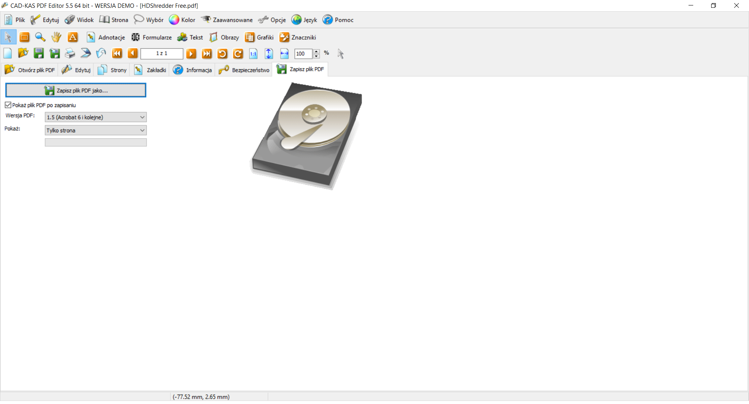Click the 1:1 actual size icon
Image resolution: width=749 pixels, height=404 pixels.
(x=253, y=54)
